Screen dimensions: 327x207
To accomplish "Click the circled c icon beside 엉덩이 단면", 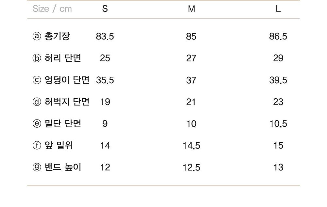I will click(37, 80).
